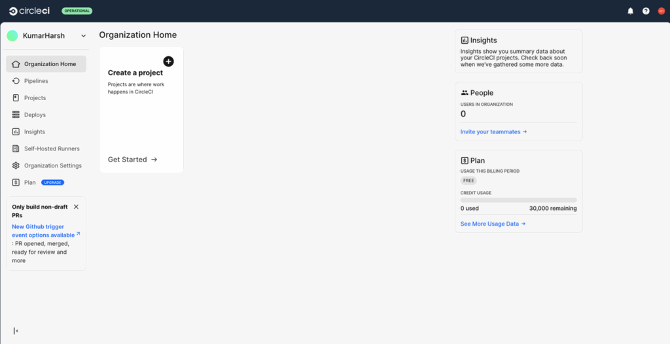The height and width of the screenshot is (344, 670).
Task: Open the notifications bell
Action: coord(630,11)
